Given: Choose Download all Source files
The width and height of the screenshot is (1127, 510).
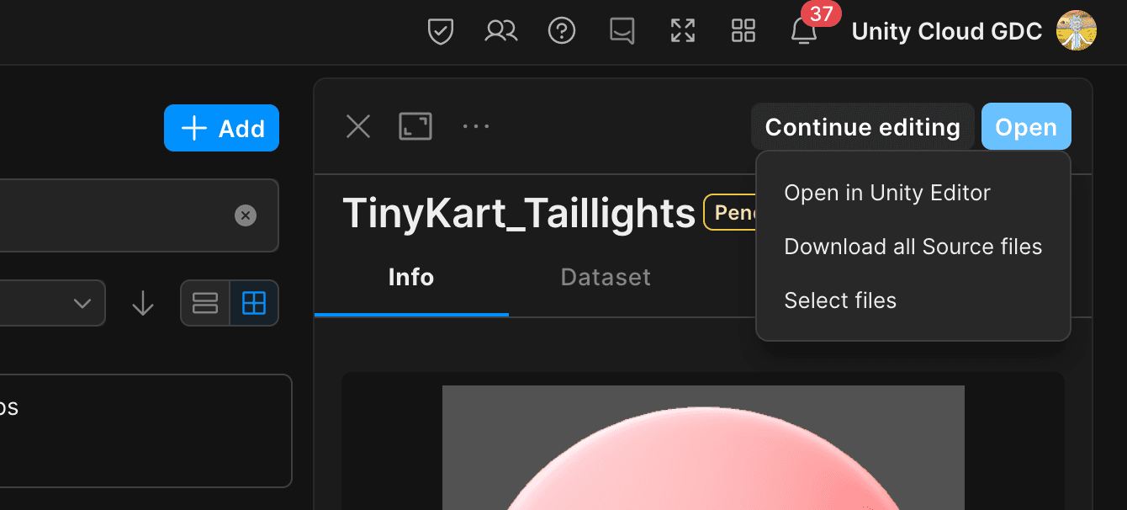Looking at the screenshot, I should [913, 246].
